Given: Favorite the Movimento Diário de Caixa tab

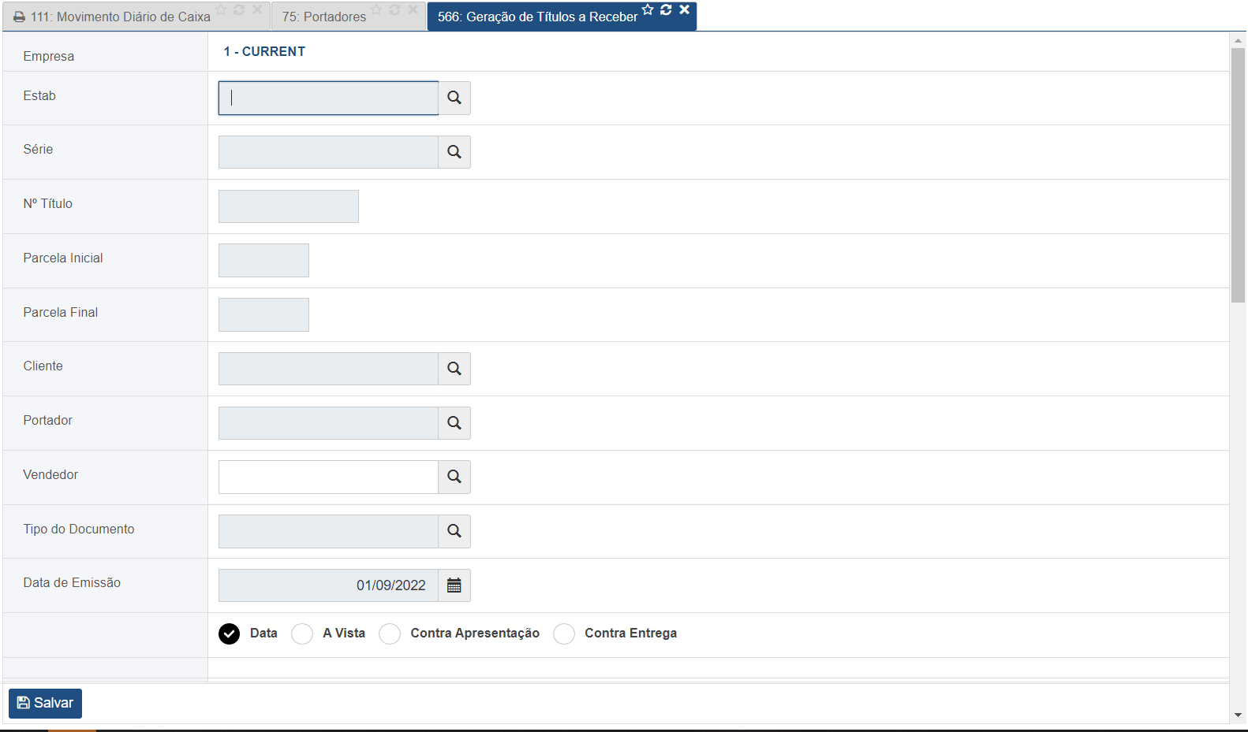Looking at the screenshot, I should tap(221, 9).
